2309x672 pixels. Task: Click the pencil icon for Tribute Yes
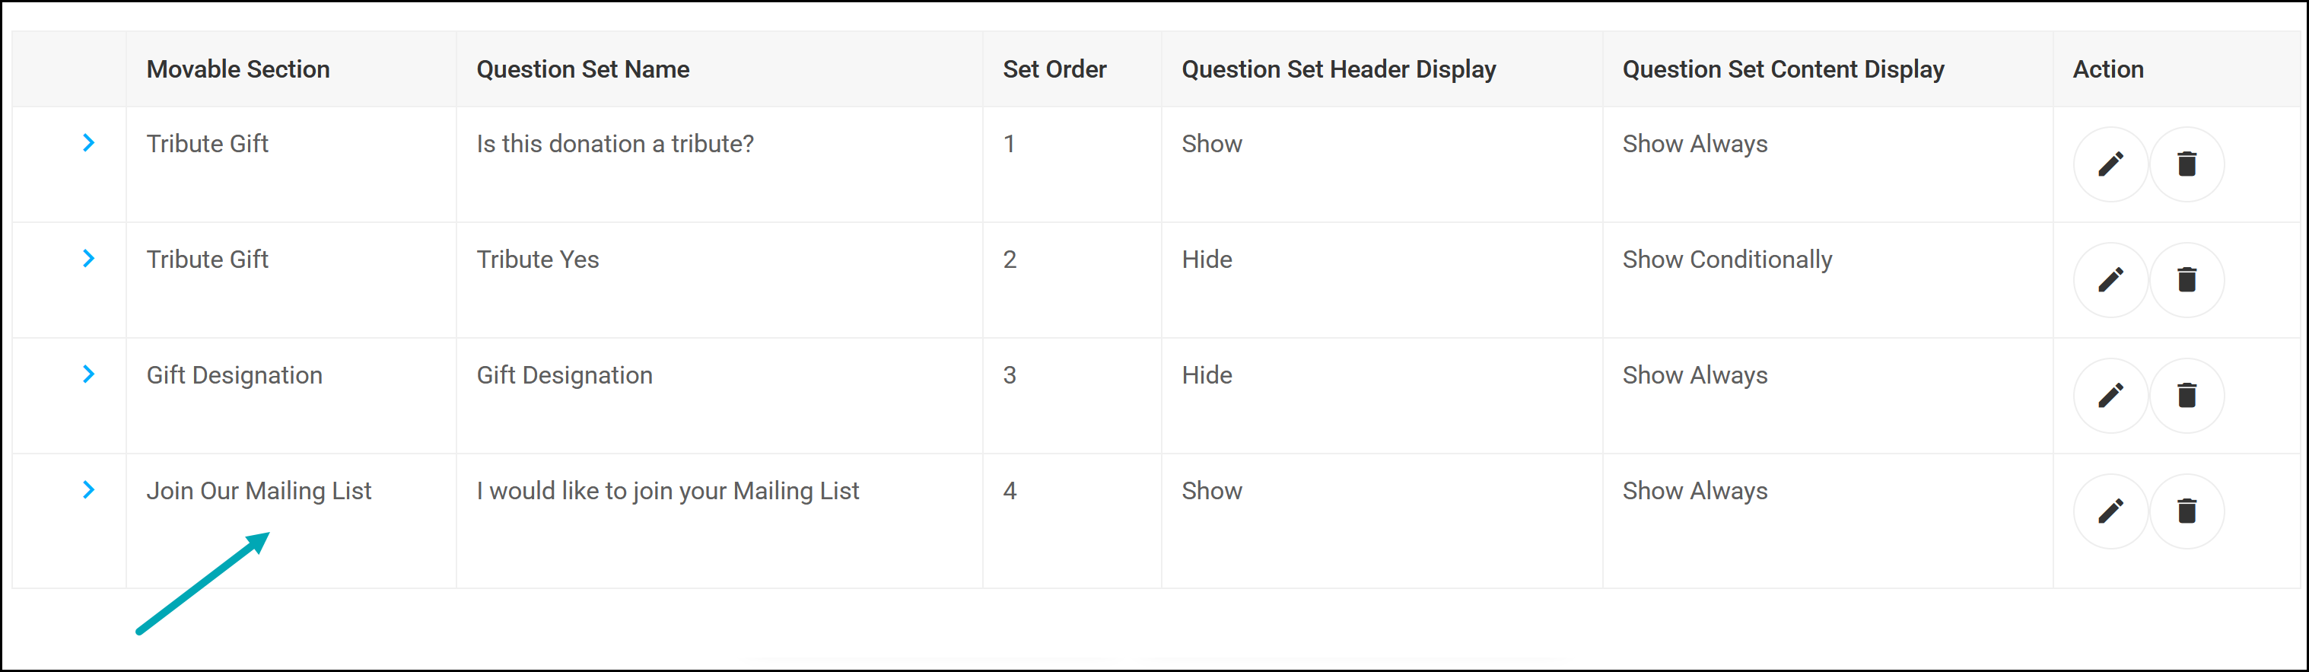tap(2110, 280)
